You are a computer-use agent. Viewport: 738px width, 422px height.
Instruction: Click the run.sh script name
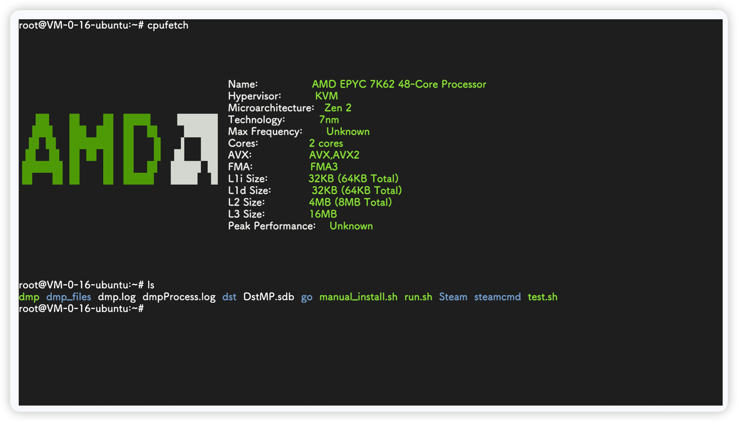pyautogui.click(x=418, y=297)
